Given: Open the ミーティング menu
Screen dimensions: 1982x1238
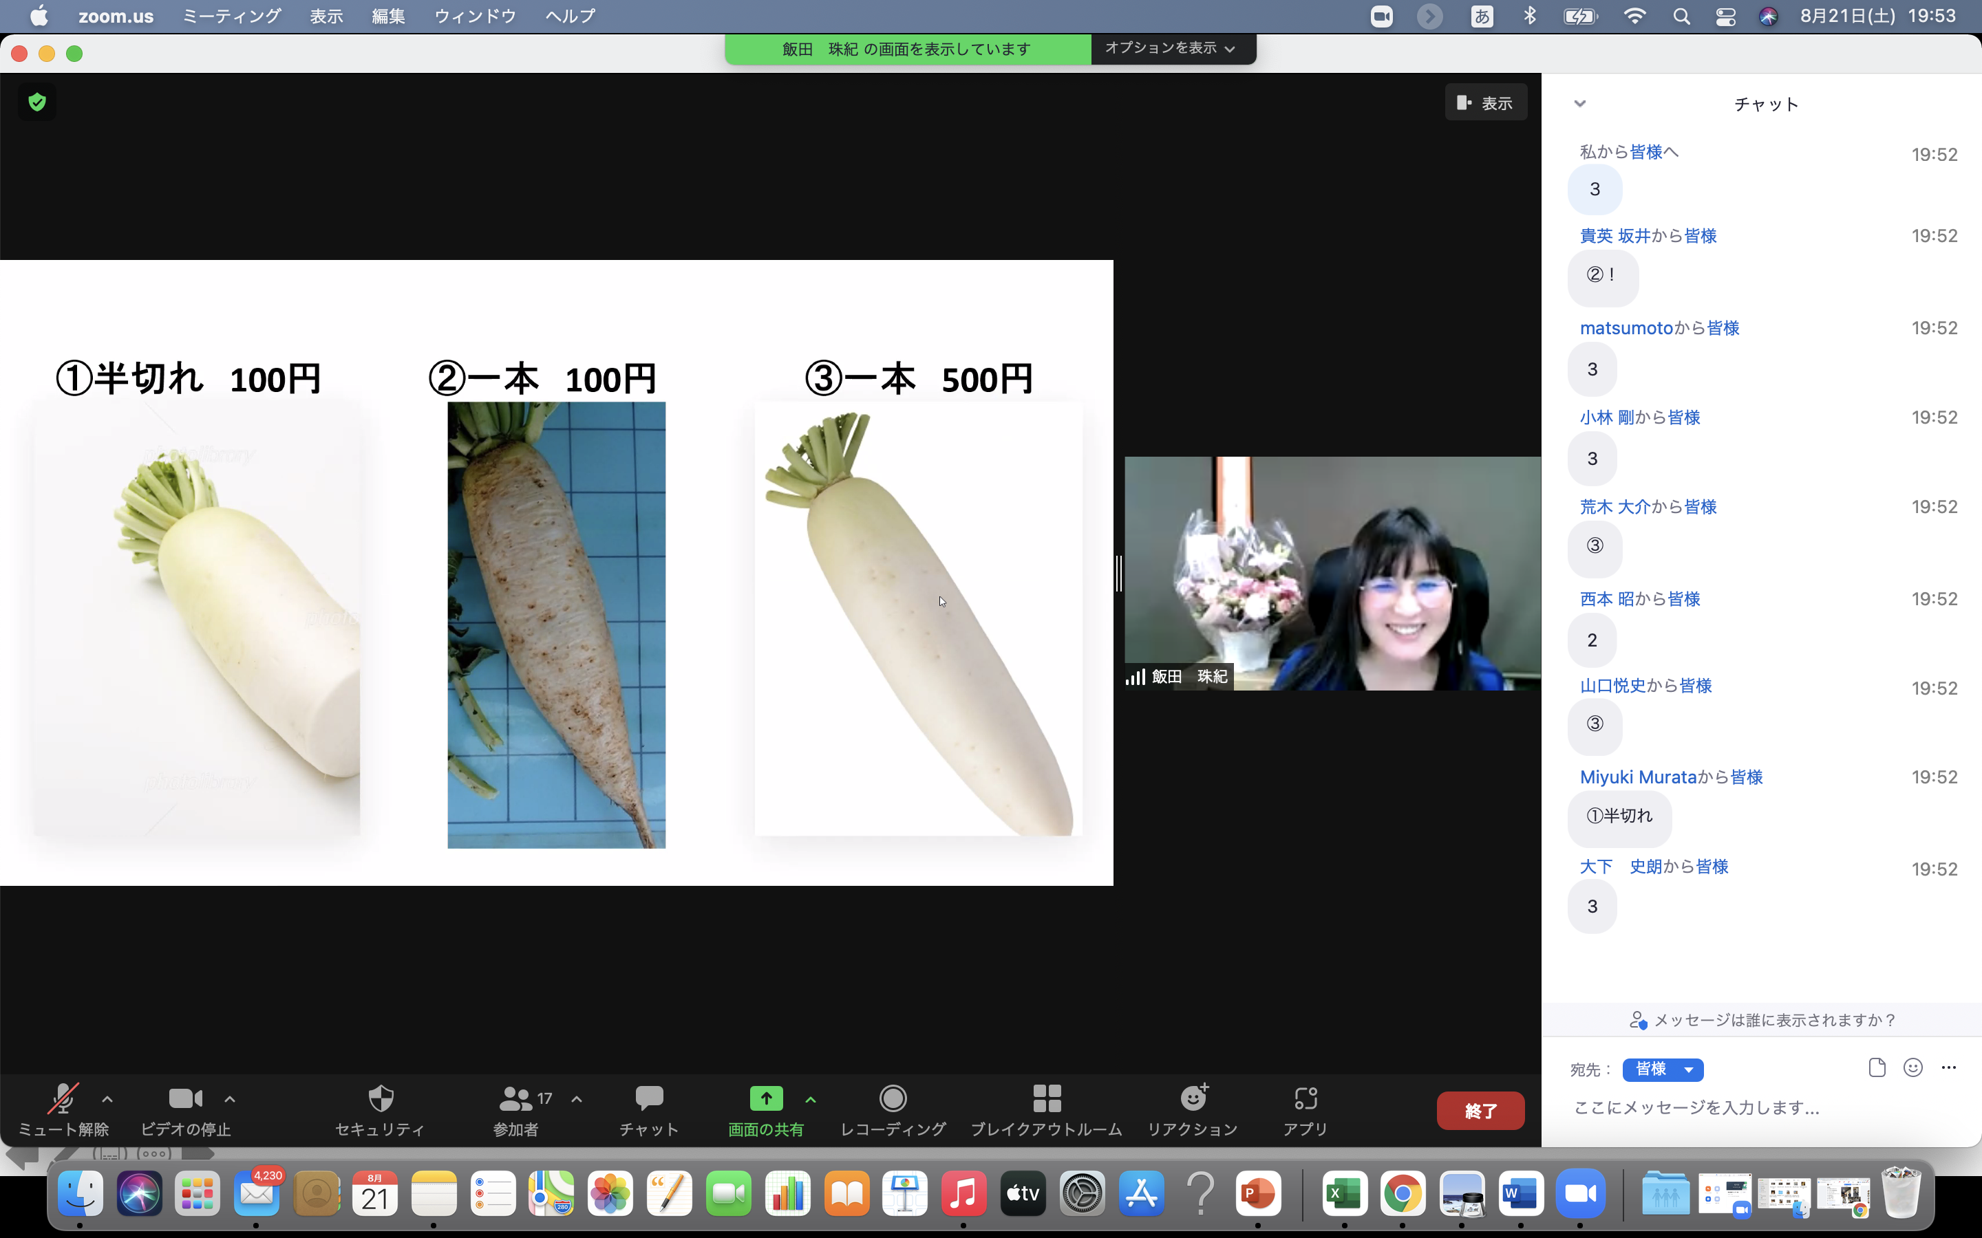Looking at the screenshot, I should tap(231, 16).
